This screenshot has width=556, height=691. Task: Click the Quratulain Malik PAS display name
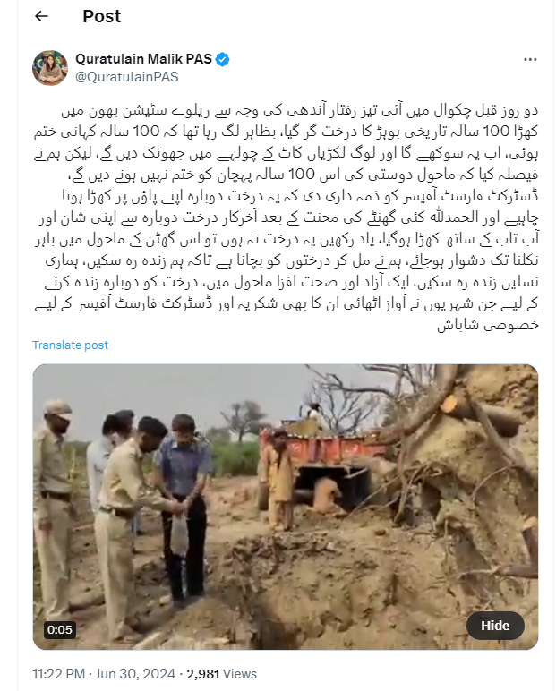tap(144, 59)
